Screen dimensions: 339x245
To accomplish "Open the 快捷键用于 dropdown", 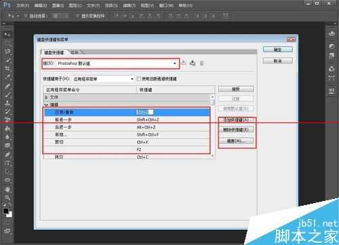I will pos(103,79).
